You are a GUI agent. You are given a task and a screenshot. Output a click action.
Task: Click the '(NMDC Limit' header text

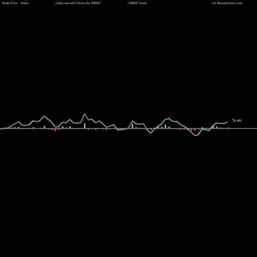click(x=137, y=3)
